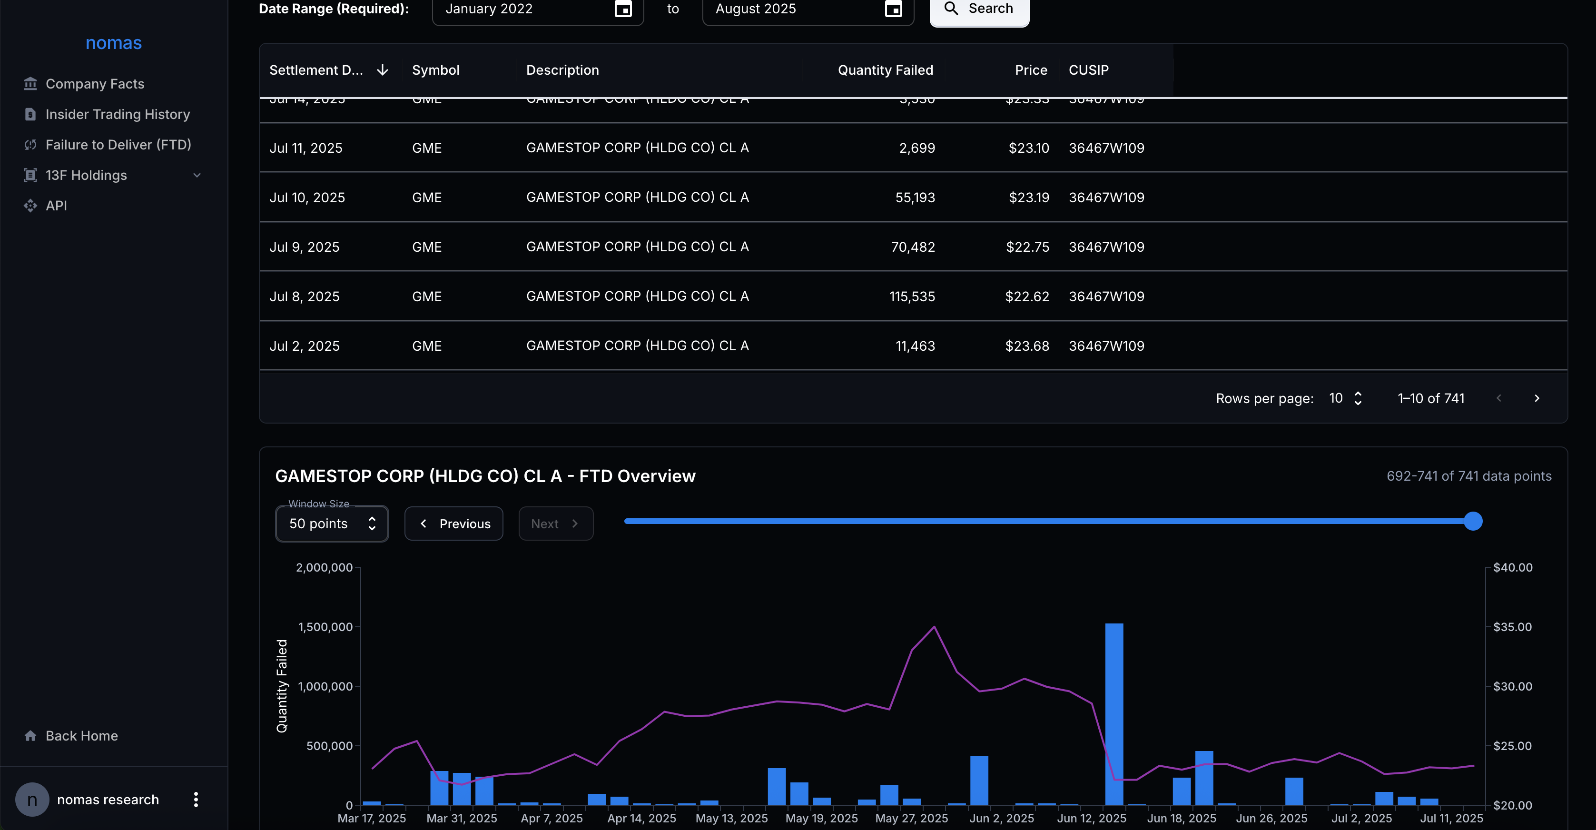Click the nomas research username
This screenshot has width=1596, height=830.
click(108, 800)
